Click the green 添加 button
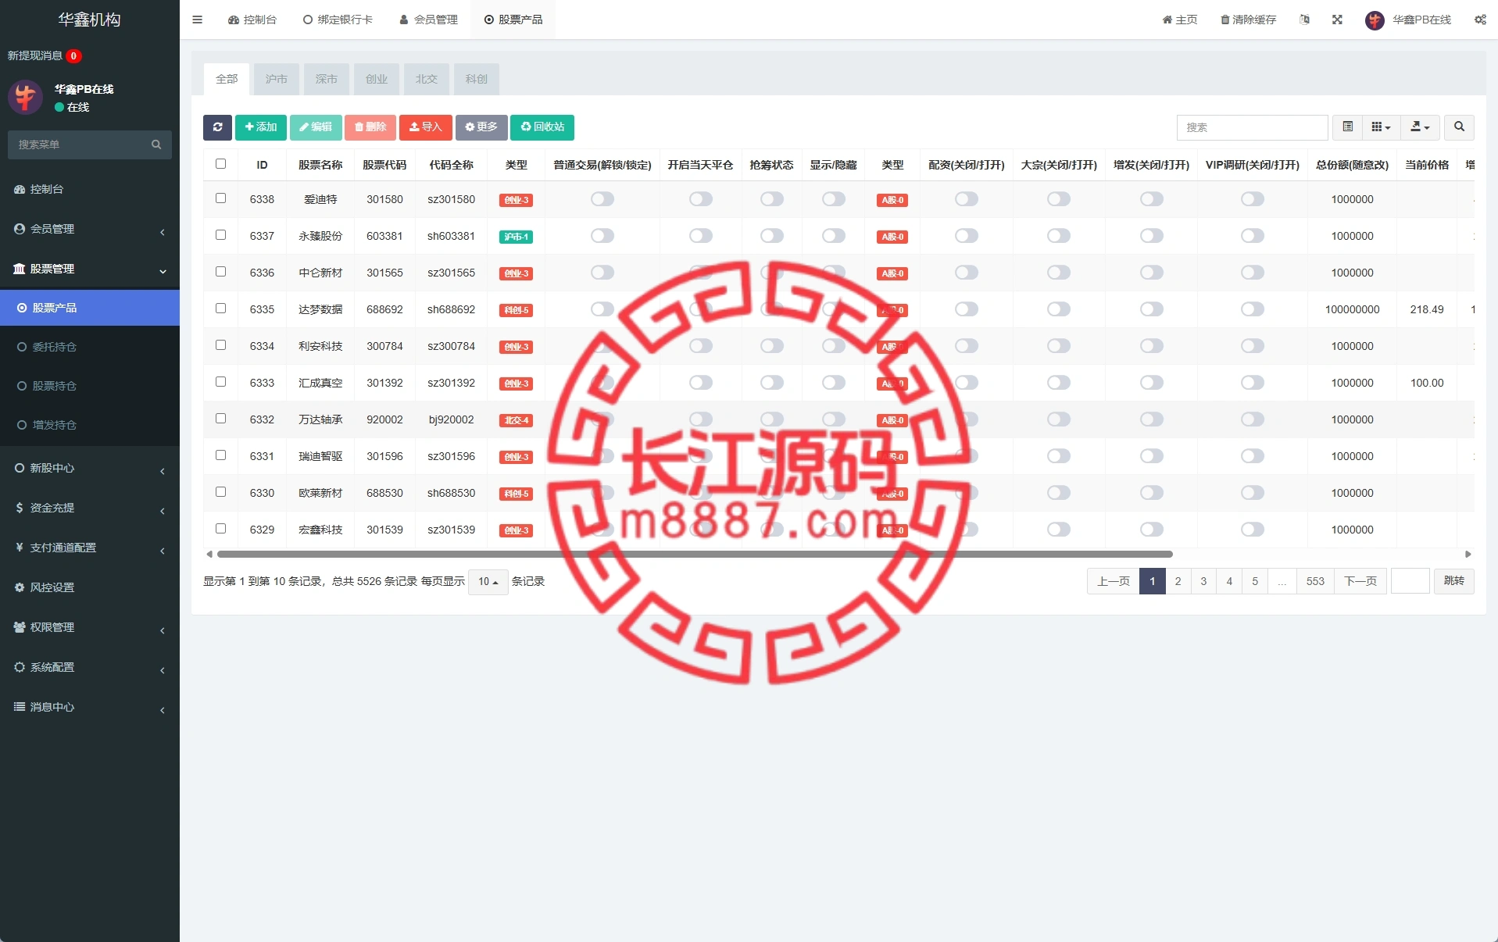1498x942 pixels. tap(261, 127)
